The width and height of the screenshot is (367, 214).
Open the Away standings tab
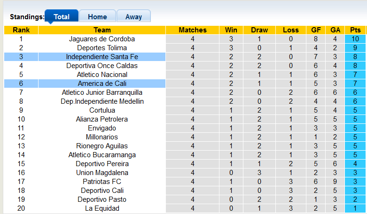pos(133,16)
